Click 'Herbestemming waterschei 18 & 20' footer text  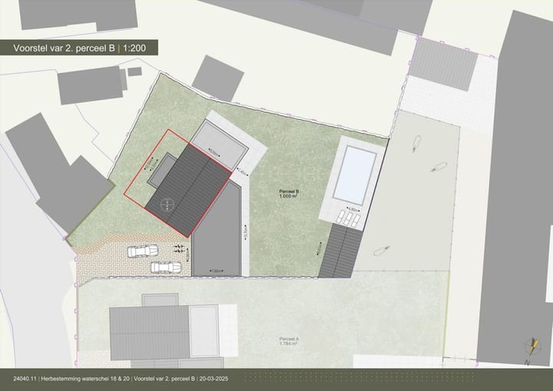point(86,379)
